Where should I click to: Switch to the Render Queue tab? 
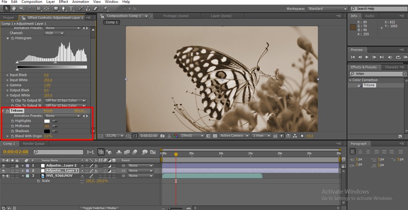[x=33, y=143]
